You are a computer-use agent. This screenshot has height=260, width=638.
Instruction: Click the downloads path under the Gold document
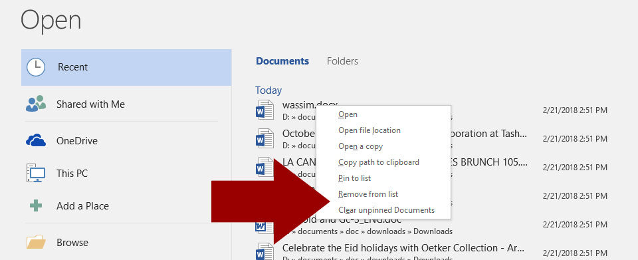click(368, 231)
